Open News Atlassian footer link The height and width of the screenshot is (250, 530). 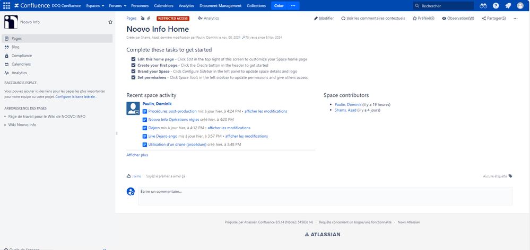coord(409,222)
